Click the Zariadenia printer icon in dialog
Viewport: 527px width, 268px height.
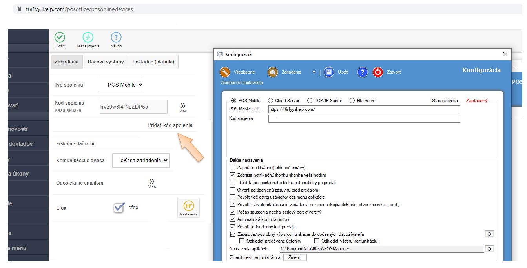273,72
